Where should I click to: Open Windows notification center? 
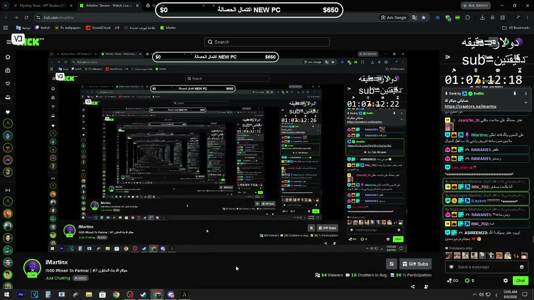pyautogui.click(x=525, y=295)
